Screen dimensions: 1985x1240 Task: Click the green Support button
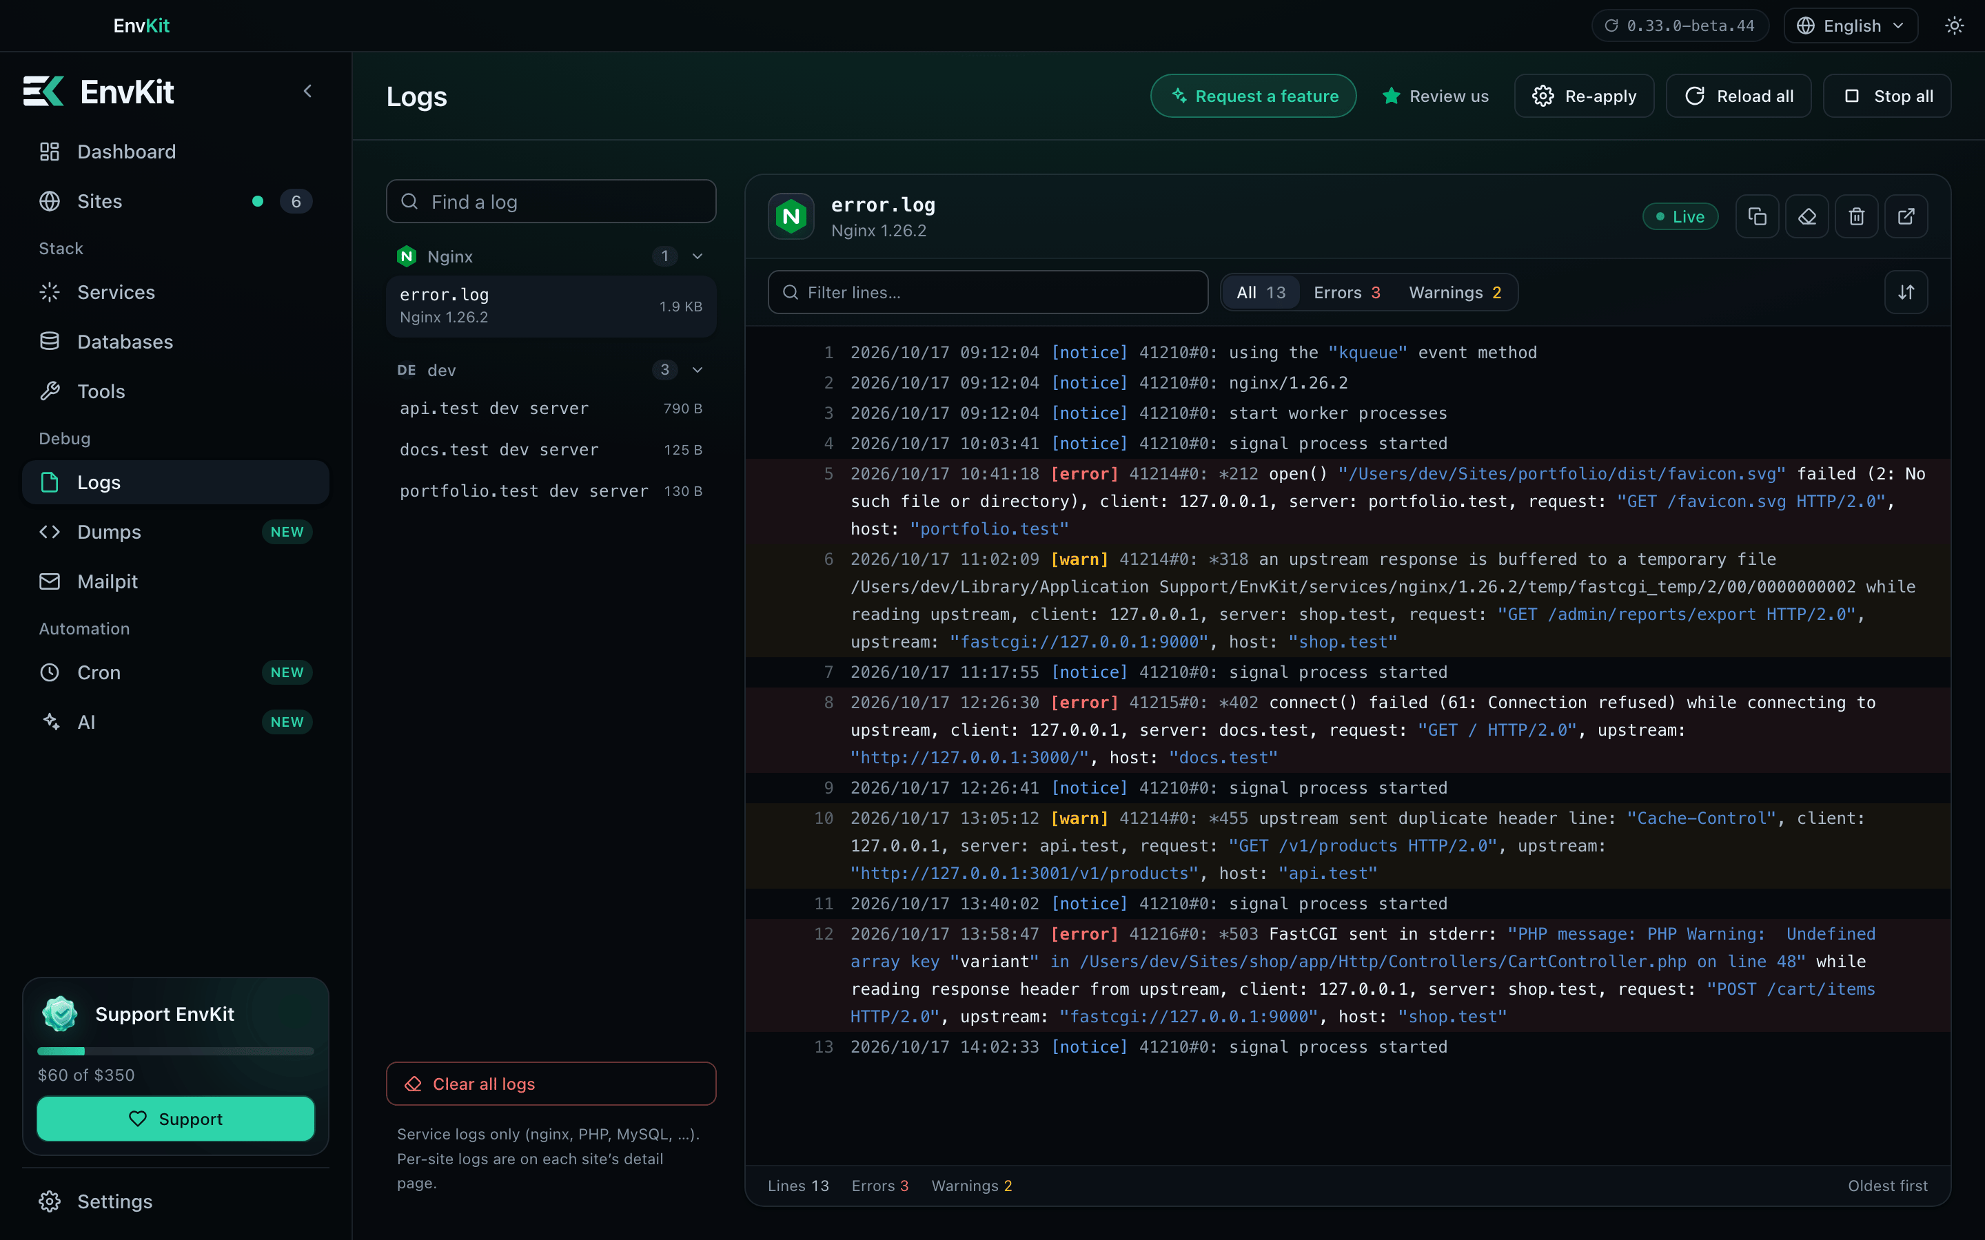176,1119
